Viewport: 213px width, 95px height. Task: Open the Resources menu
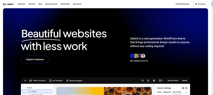coord(77,4)
